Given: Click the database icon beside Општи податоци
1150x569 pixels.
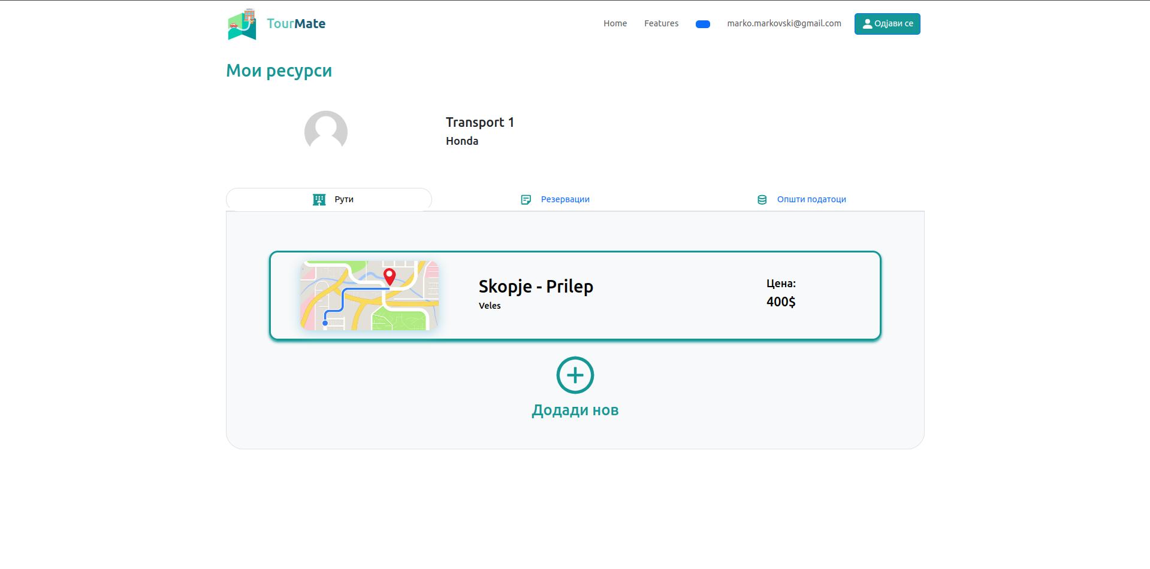Looking at the screenshot, I should point(762,199).
